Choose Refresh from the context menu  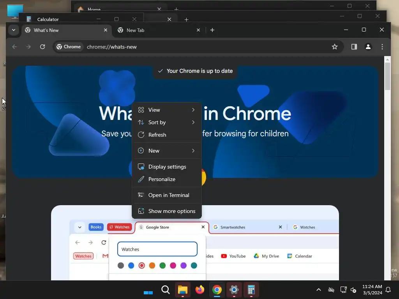167,135
